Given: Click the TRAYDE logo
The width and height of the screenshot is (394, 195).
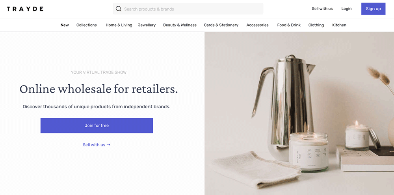Looking at the screenshot, I should tap(25, 9).
